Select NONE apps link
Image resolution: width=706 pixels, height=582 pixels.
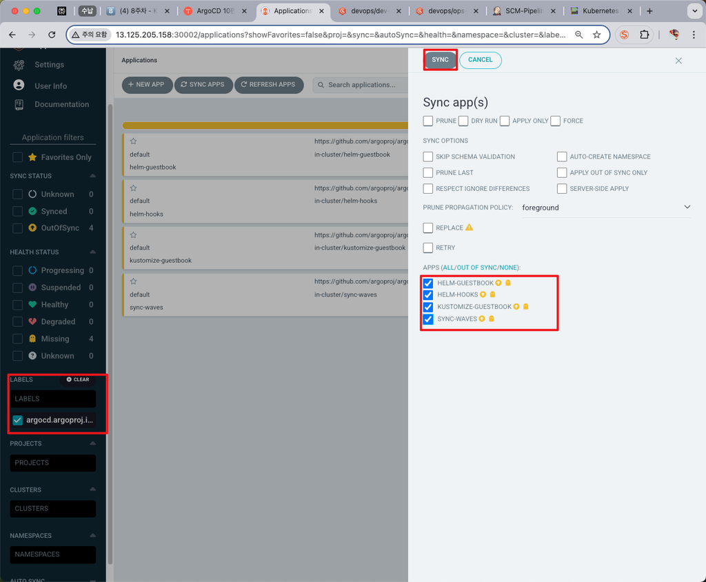click(x=509, y=268)
